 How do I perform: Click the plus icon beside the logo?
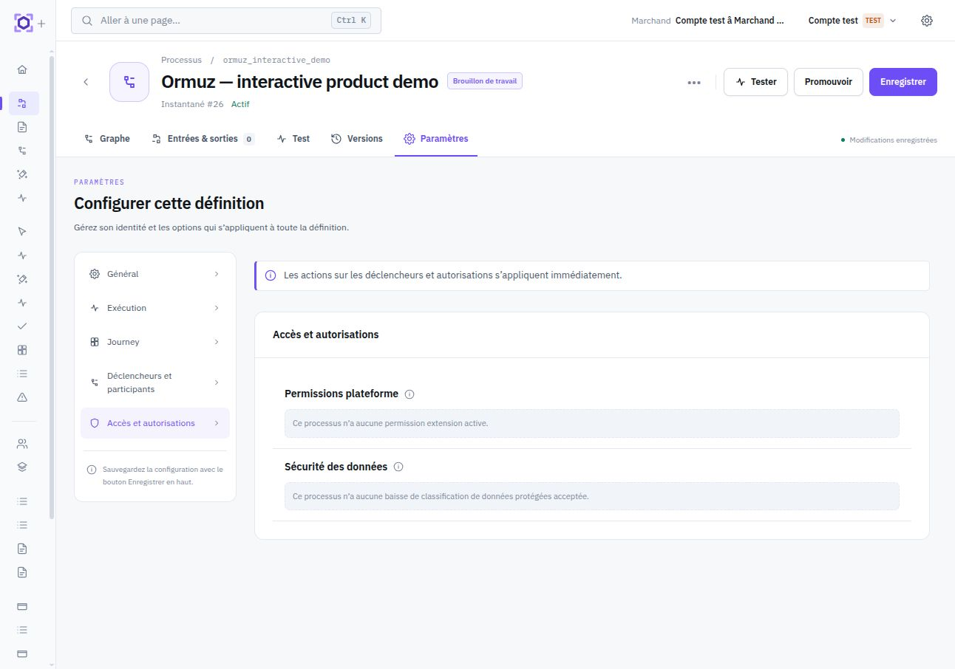click(x=41, y=24)
